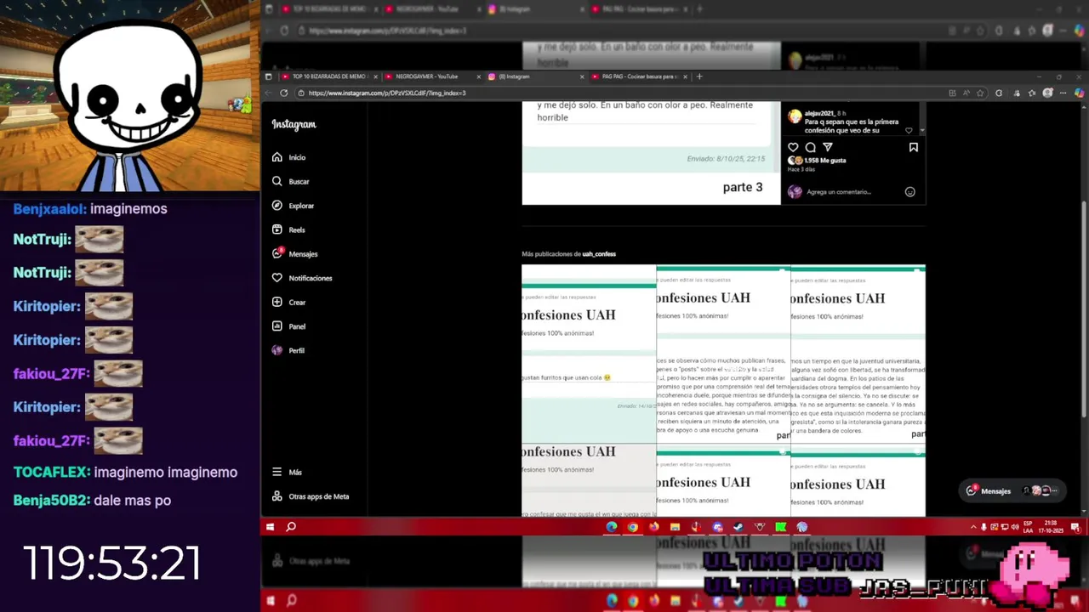Click the green app icon on taskbar
Image resolution: width=1089 pixels, height=612 pixels.
[x=781, y=527]
